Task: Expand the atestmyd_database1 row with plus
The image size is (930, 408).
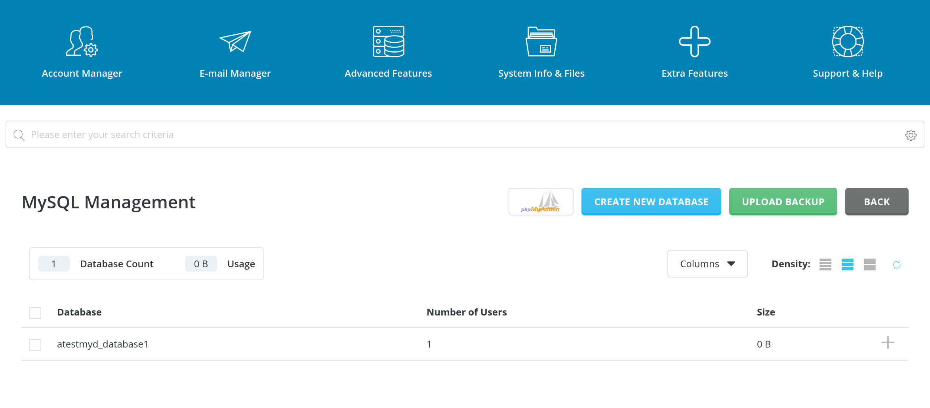Action: tap(888, 342)
